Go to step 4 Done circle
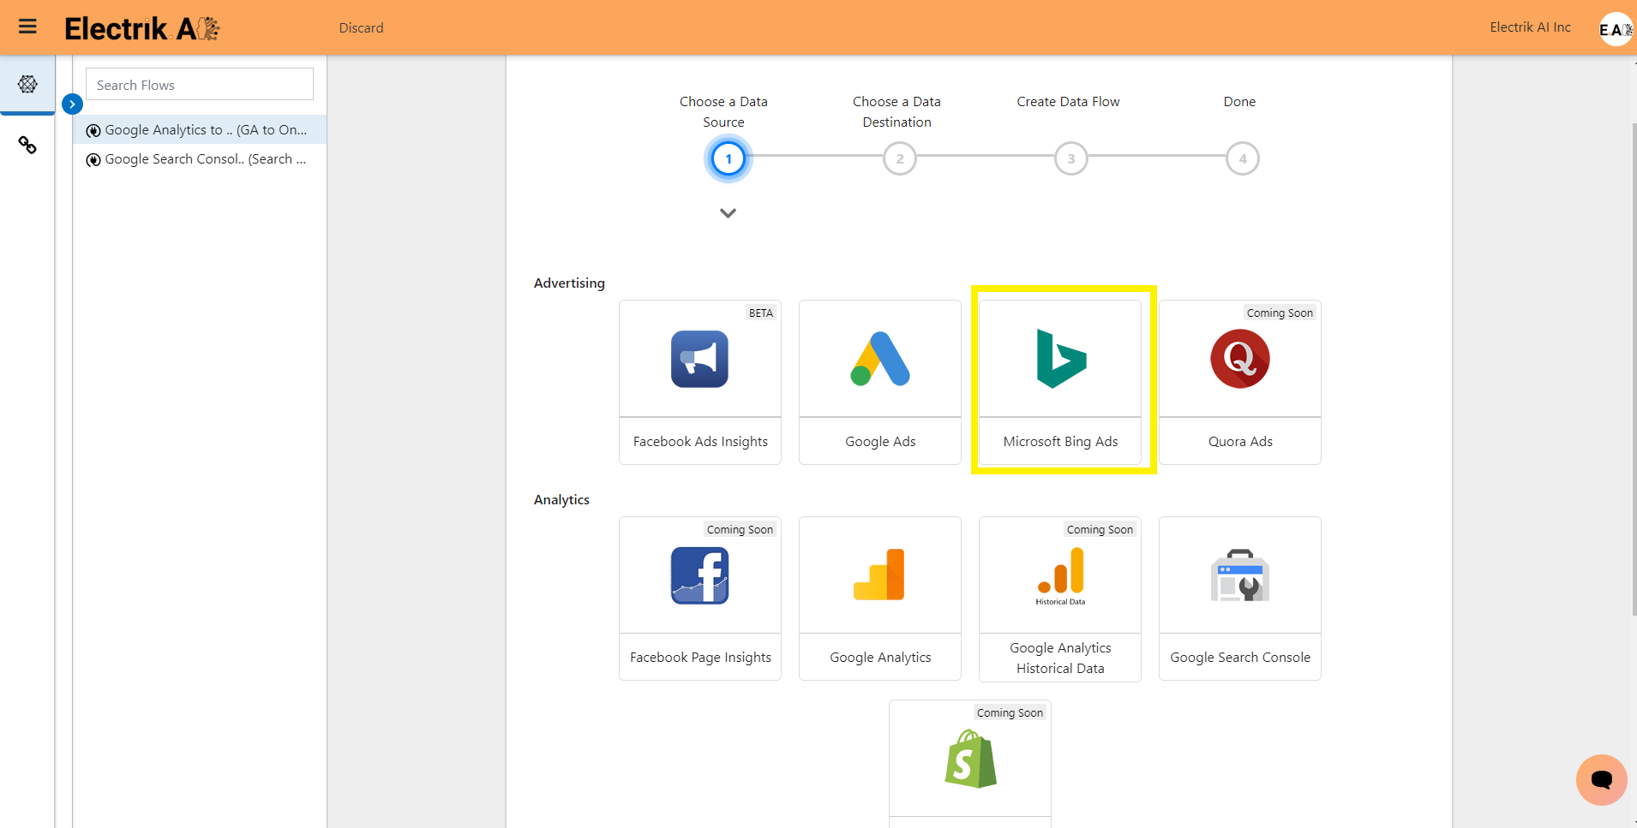The image size is (1637, 828). pos(1243,158)
